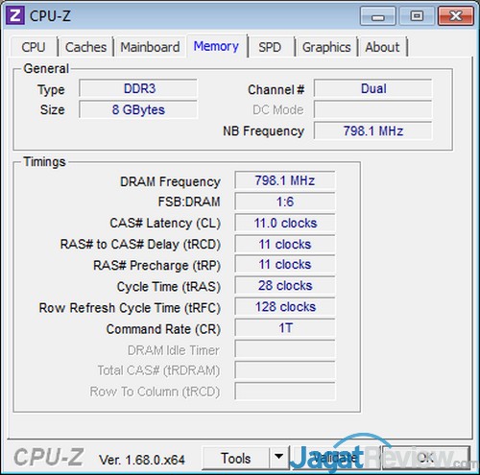Click the CPU-Z title bar icon
Viewport: 480px width, 475px height.
pyautogui.click(x=15, y=15)
